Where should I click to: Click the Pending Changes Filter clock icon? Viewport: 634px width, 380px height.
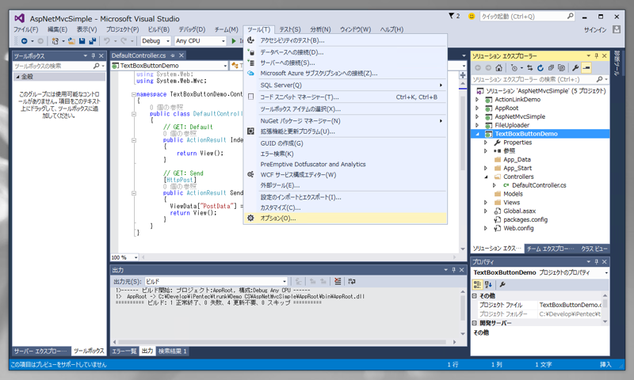514,68
